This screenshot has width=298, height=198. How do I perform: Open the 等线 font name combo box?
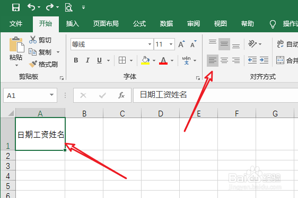[112, 44]
